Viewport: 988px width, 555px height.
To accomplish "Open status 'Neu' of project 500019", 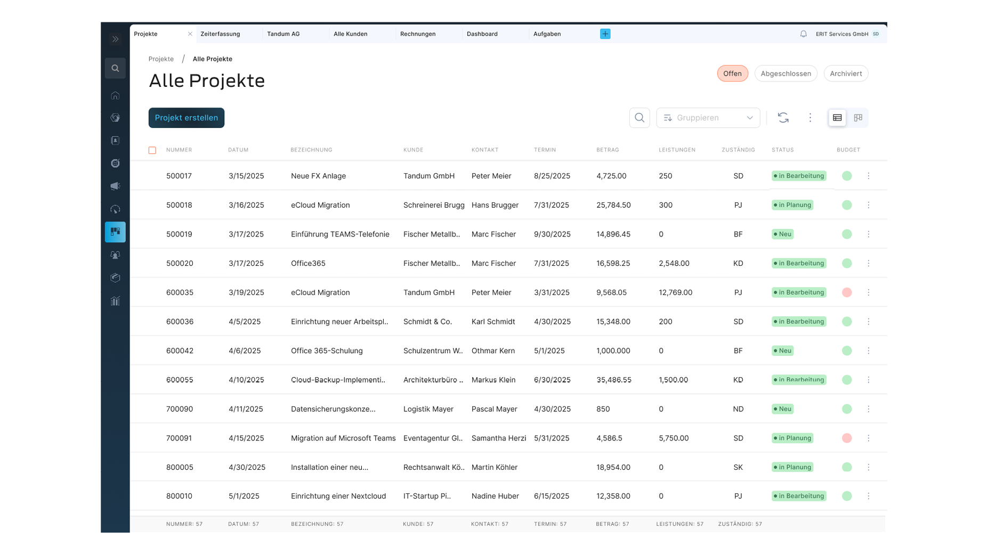I will click(782, 234).
